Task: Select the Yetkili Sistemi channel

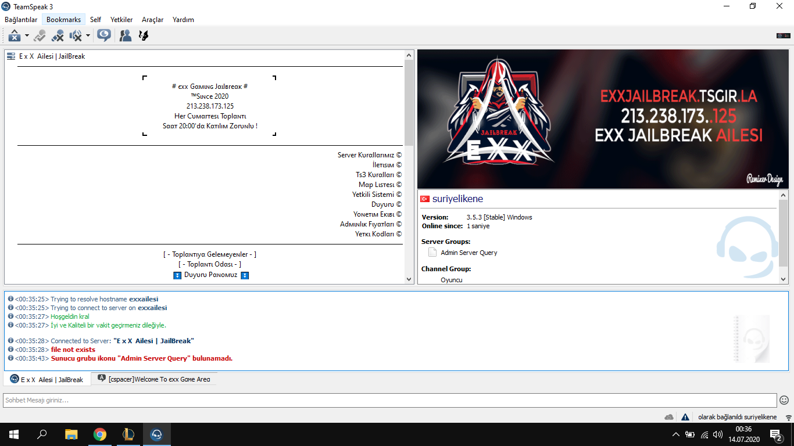Action: click(x=377, y=195)
